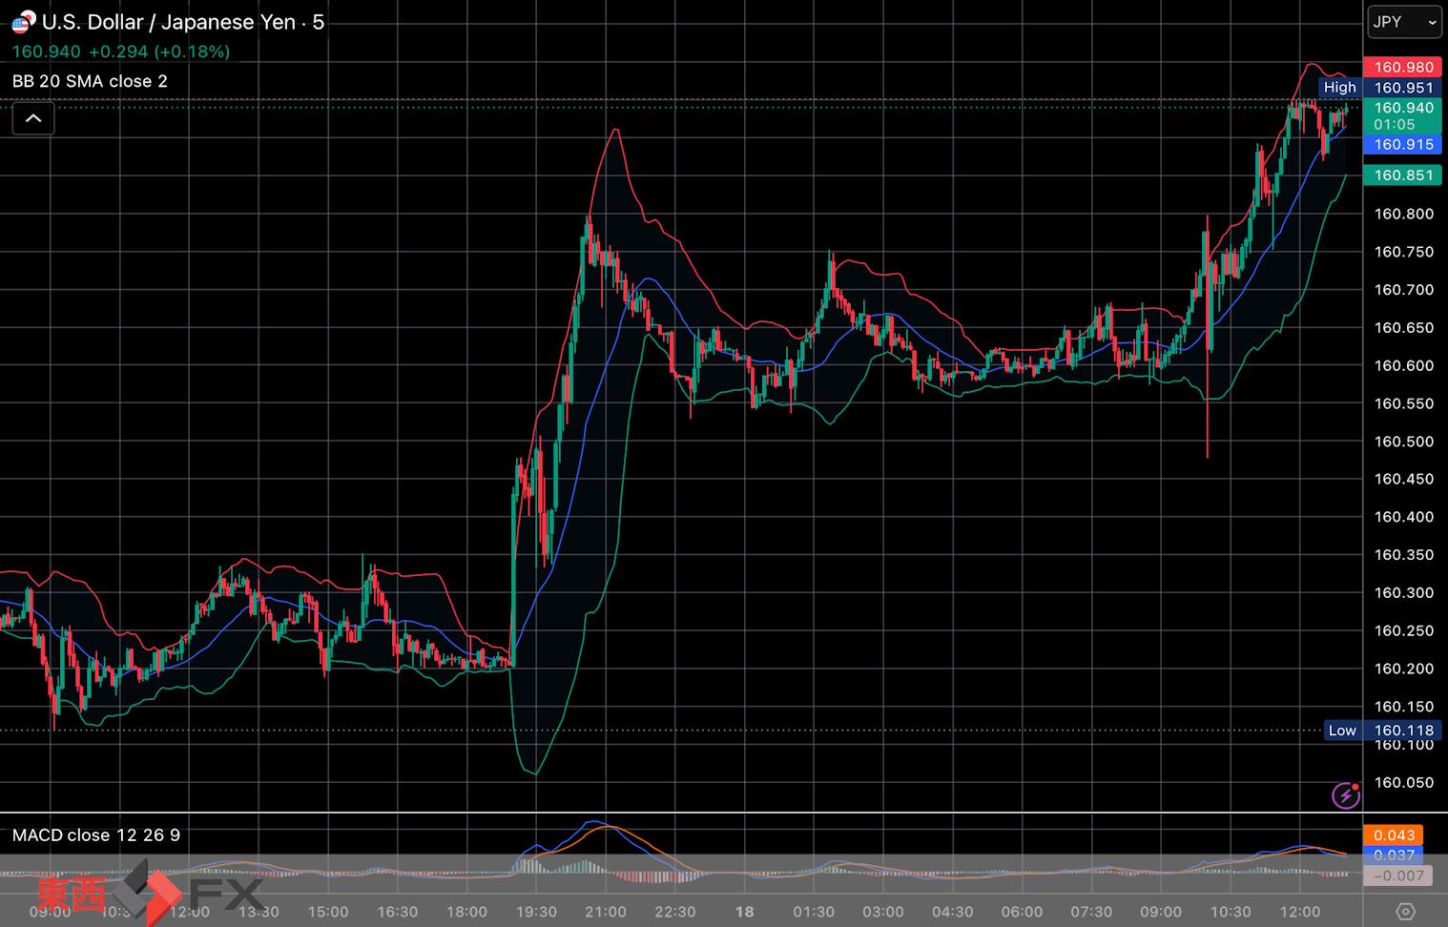Click the blue MACD signal value 0.037
The image size is (1448, 927).
point(1393,855)
